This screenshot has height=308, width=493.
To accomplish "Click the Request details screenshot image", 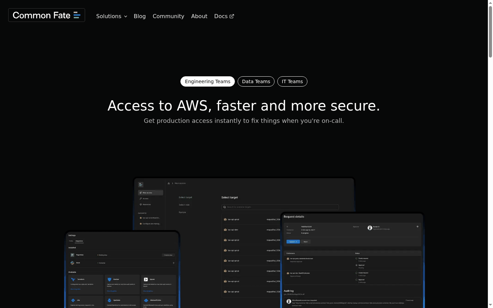I will (353, 260).
